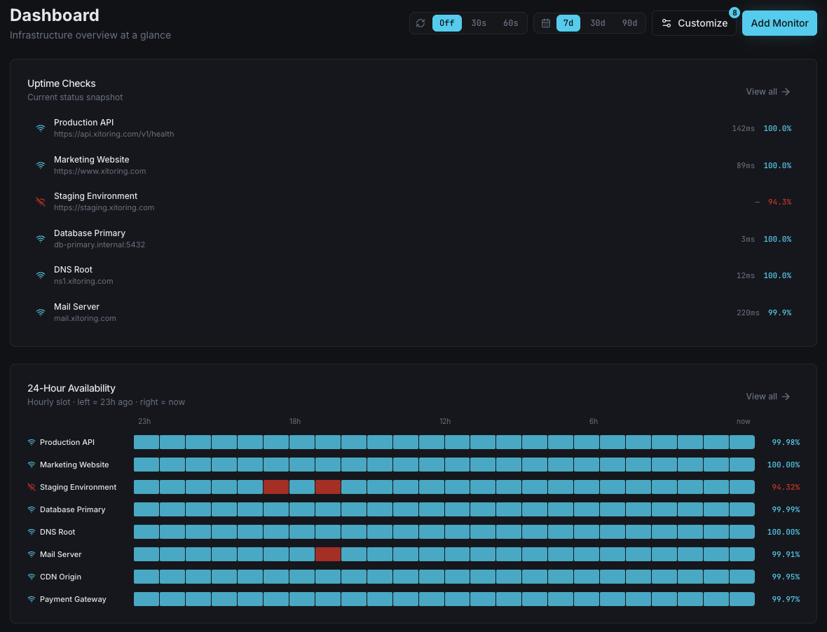The height and width of the screenshot is (632, 827).
Task: Click the View all arrow in 24-Hour Availability
Action: [x=787, y=396]
